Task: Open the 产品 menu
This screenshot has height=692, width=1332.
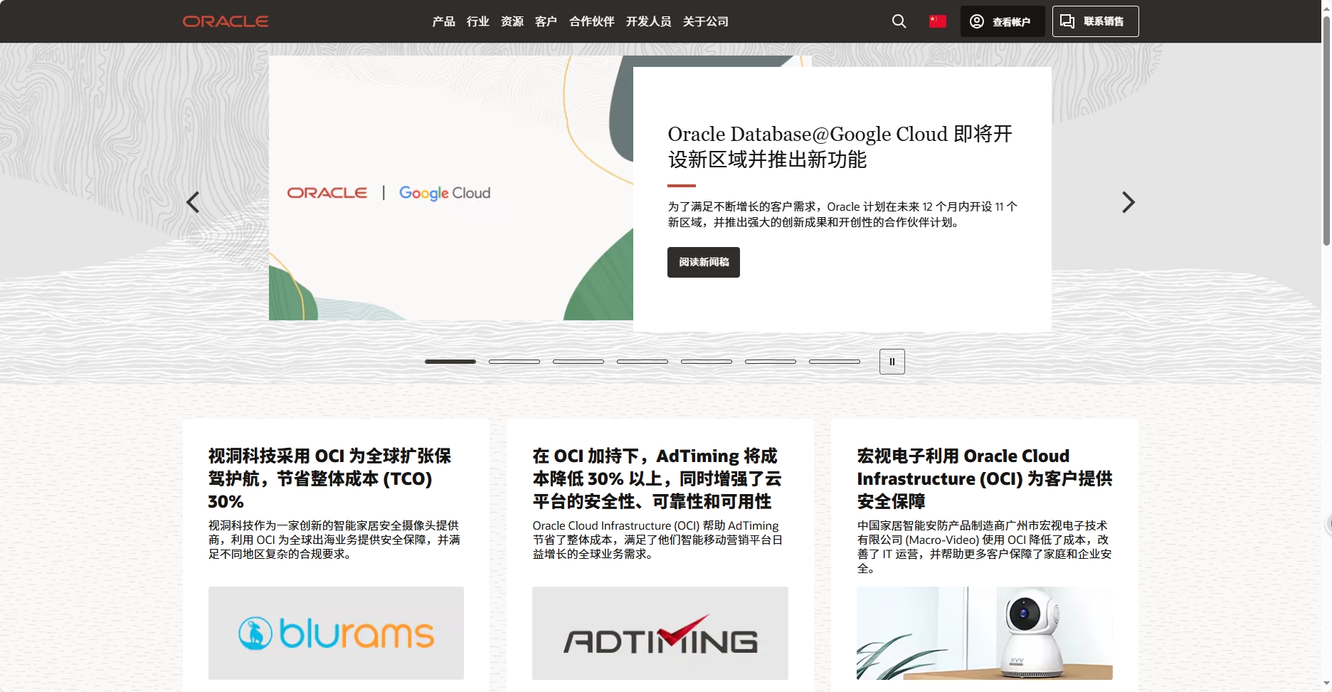Action: pos(444,21)
